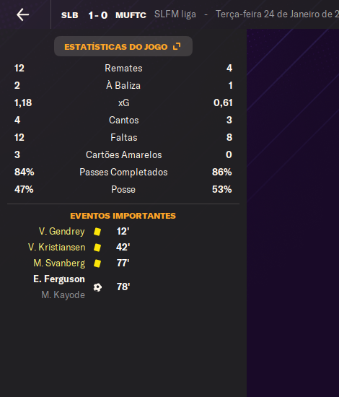Viewport: 339px width, 397px height.
Task: Open goalscorer E. Ferguson's profile
Action: pos(59,279)
